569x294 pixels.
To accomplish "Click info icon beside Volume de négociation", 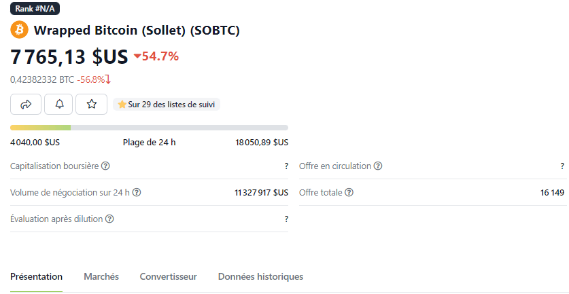I will click(x=137, y=192).
